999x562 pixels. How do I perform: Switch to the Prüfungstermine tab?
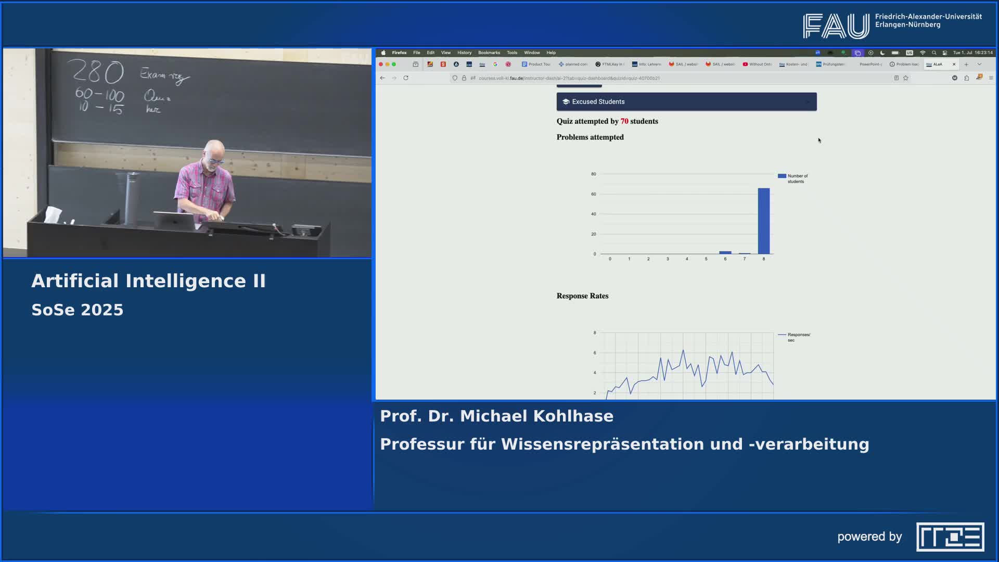[831, 65]
